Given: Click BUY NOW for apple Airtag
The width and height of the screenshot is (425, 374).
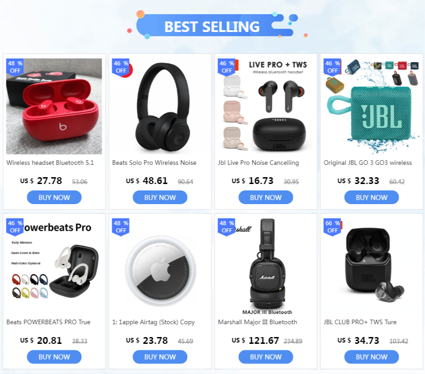Looking at the screenshot, I should point(160,357).
